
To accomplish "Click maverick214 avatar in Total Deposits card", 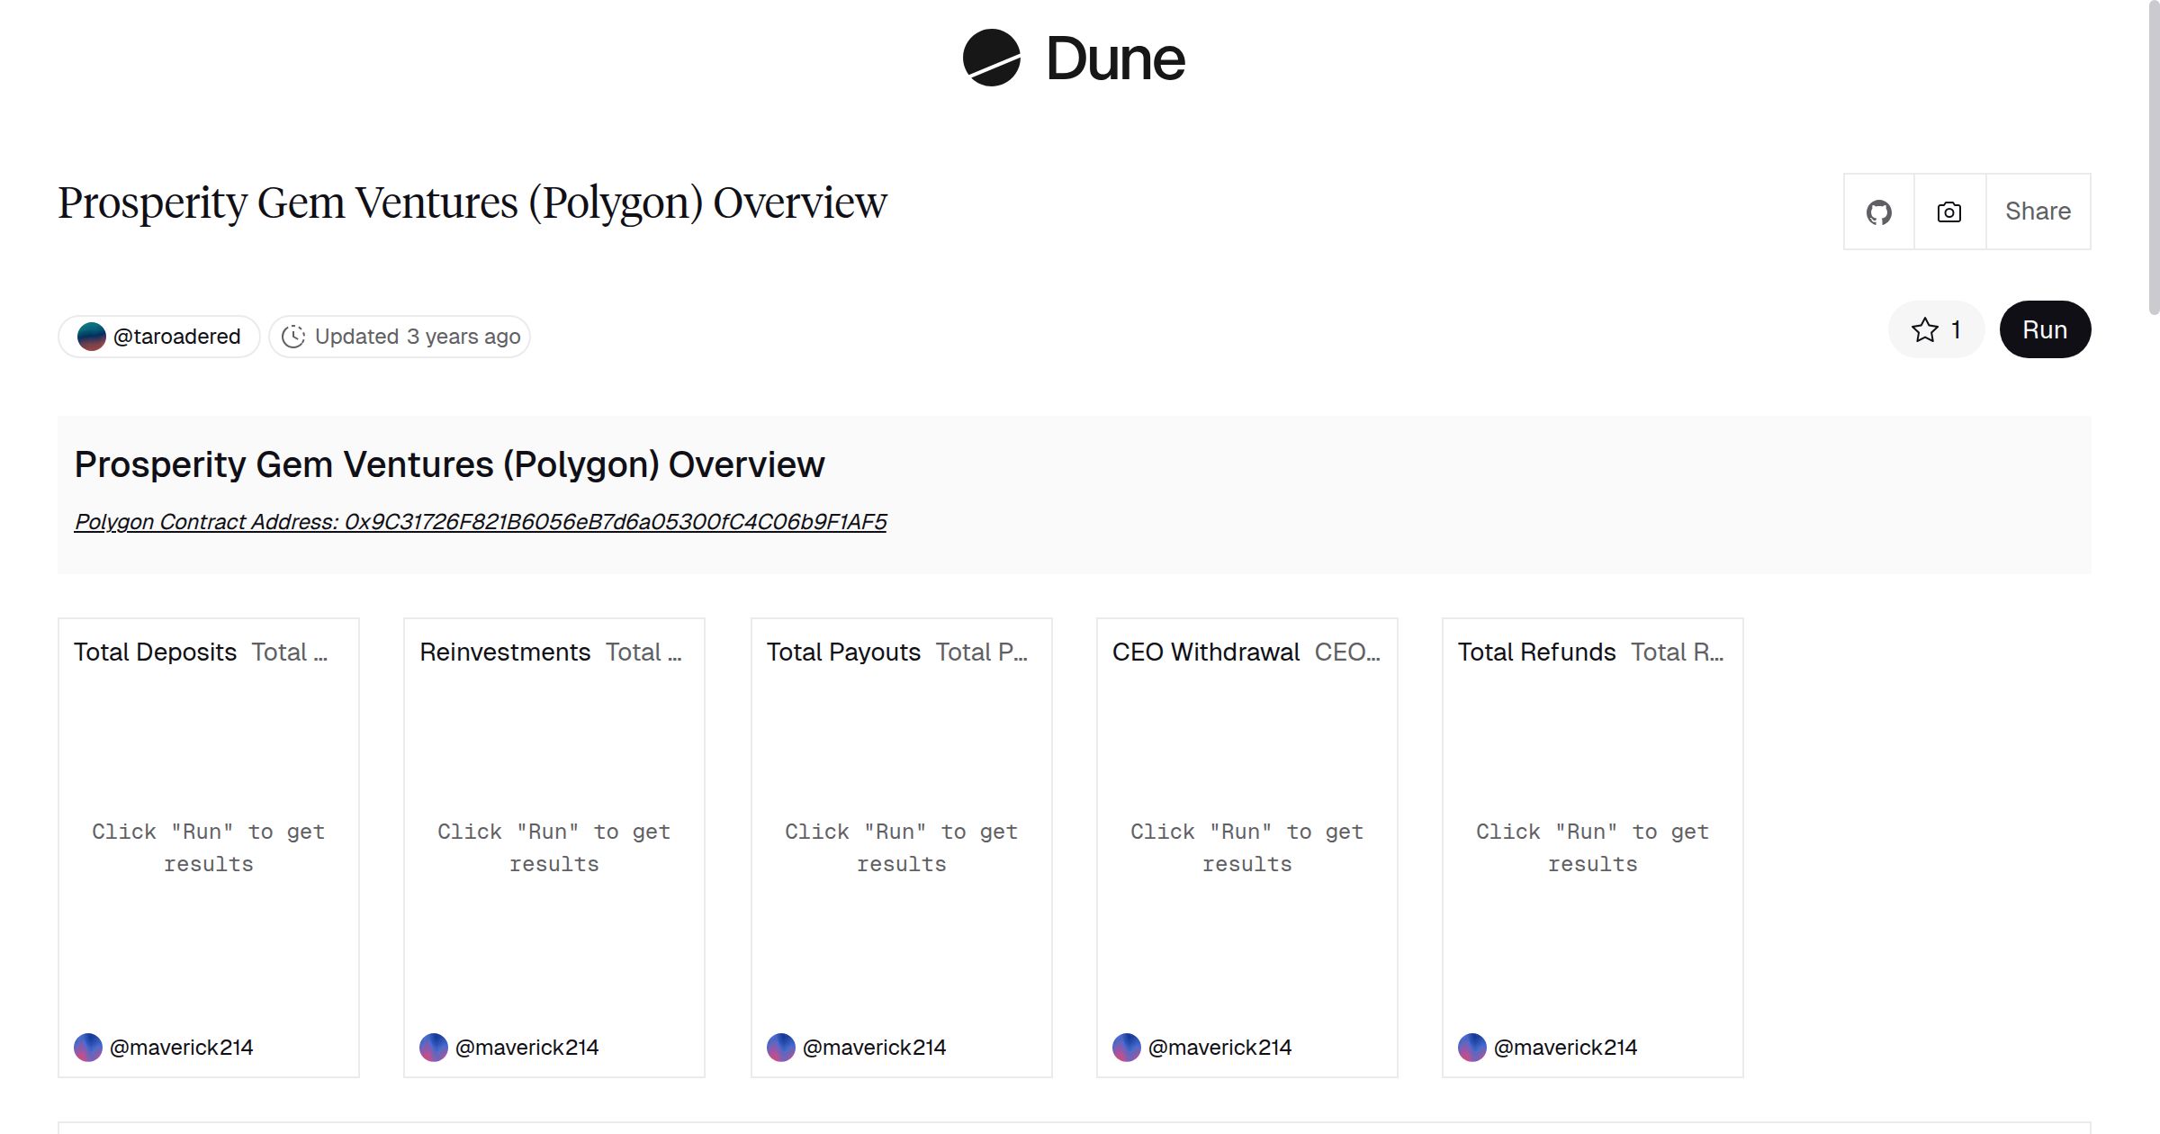I will [88, 1048].
